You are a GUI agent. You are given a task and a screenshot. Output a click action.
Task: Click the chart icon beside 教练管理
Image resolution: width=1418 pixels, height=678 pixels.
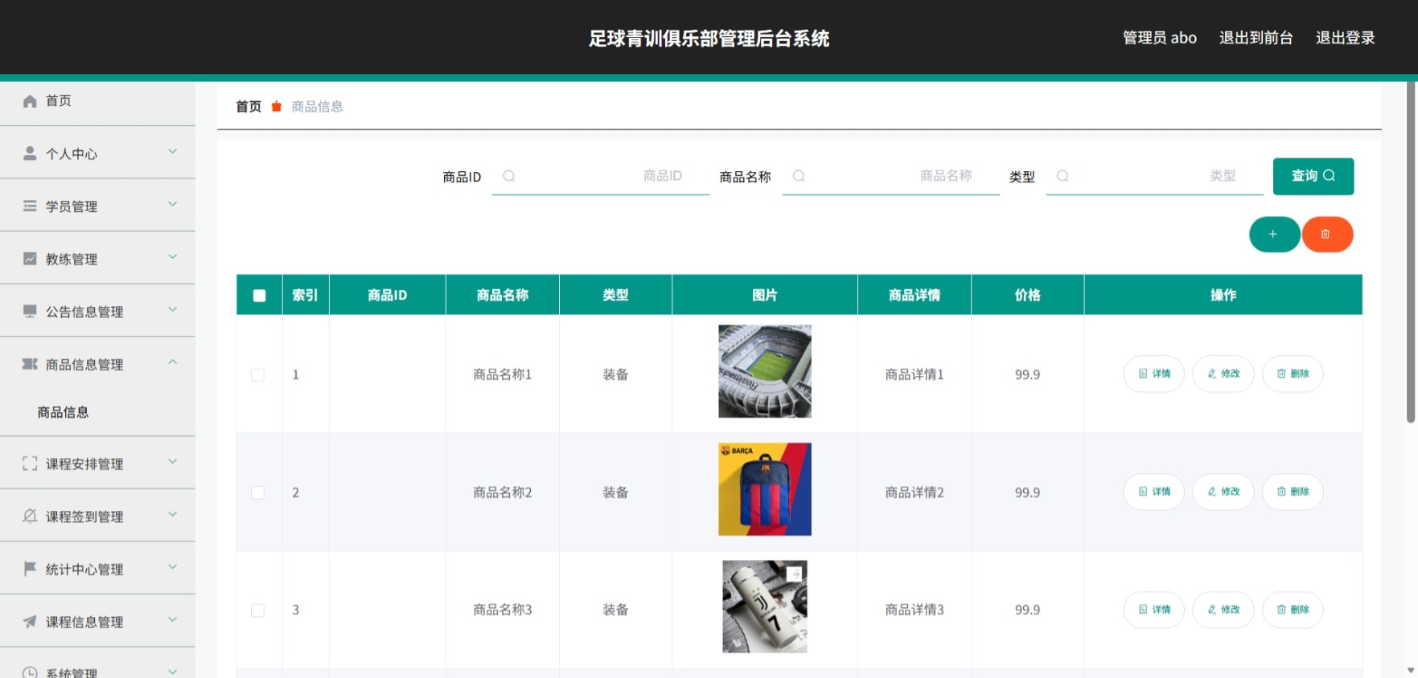[x=30, y=259]
